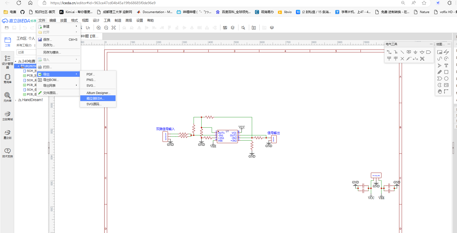
Task: Place a VCC power symbol
Action: [389, 59]
